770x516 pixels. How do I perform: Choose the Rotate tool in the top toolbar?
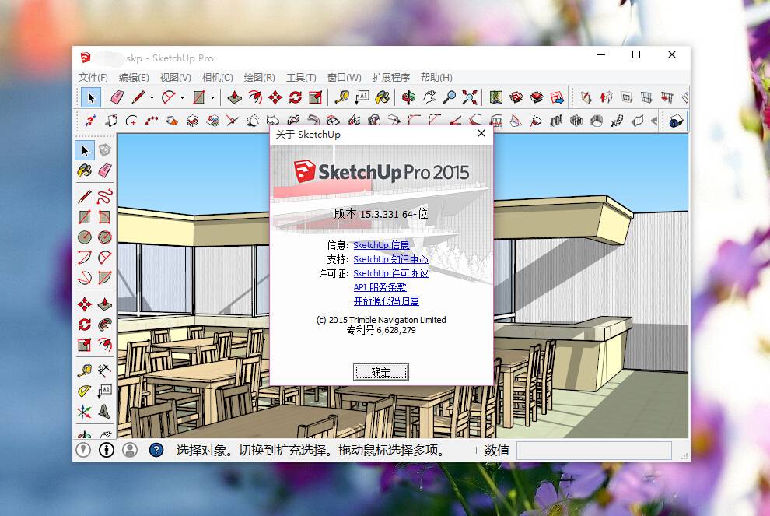click(295, 97)
